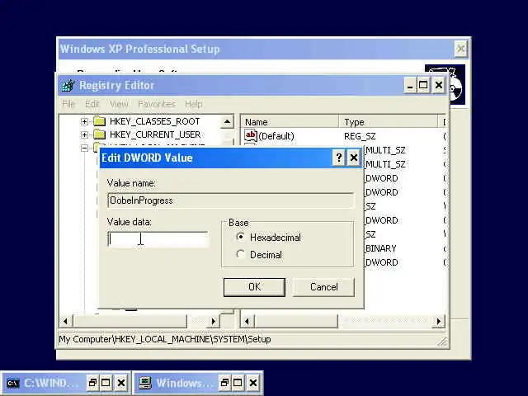Open the File menu in Registry Editor
The image size is (528, 396).
(68, 104)
